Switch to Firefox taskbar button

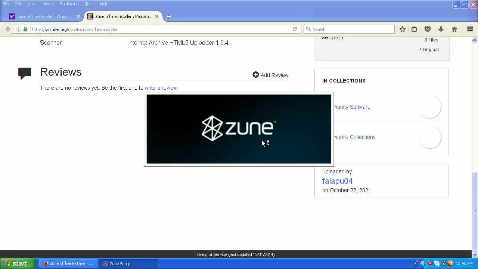(x=68, y=263)
